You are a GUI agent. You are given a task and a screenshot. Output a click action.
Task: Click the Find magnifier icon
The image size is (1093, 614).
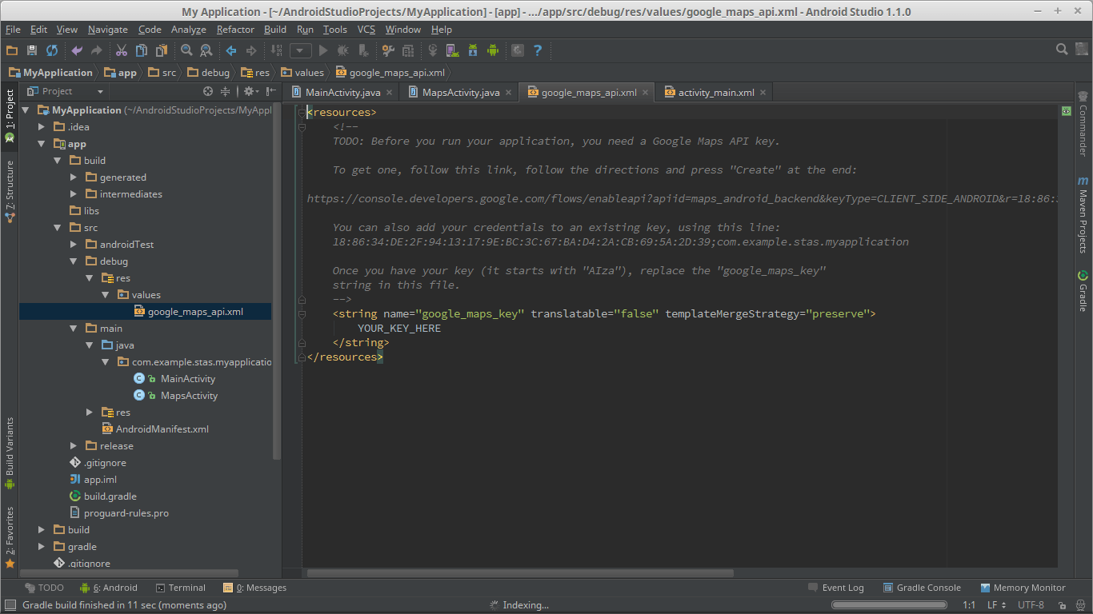pos(186,50)
